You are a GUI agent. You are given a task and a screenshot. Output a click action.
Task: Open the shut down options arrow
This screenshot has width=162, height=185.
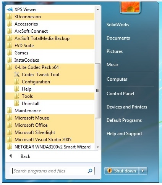(143, 171)
